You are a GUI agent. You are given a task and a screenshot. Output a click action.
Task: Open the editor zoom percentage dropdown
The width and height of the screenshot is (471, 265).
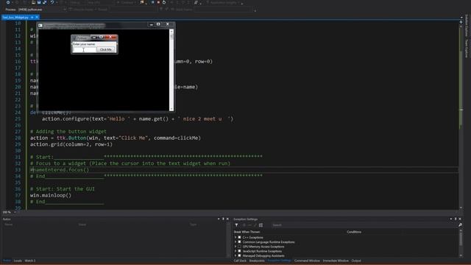tap(15, 212)
